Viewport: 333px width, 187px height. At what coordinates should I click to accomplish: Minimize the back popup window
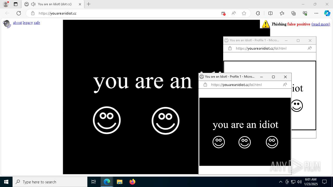tap(286, 40)
